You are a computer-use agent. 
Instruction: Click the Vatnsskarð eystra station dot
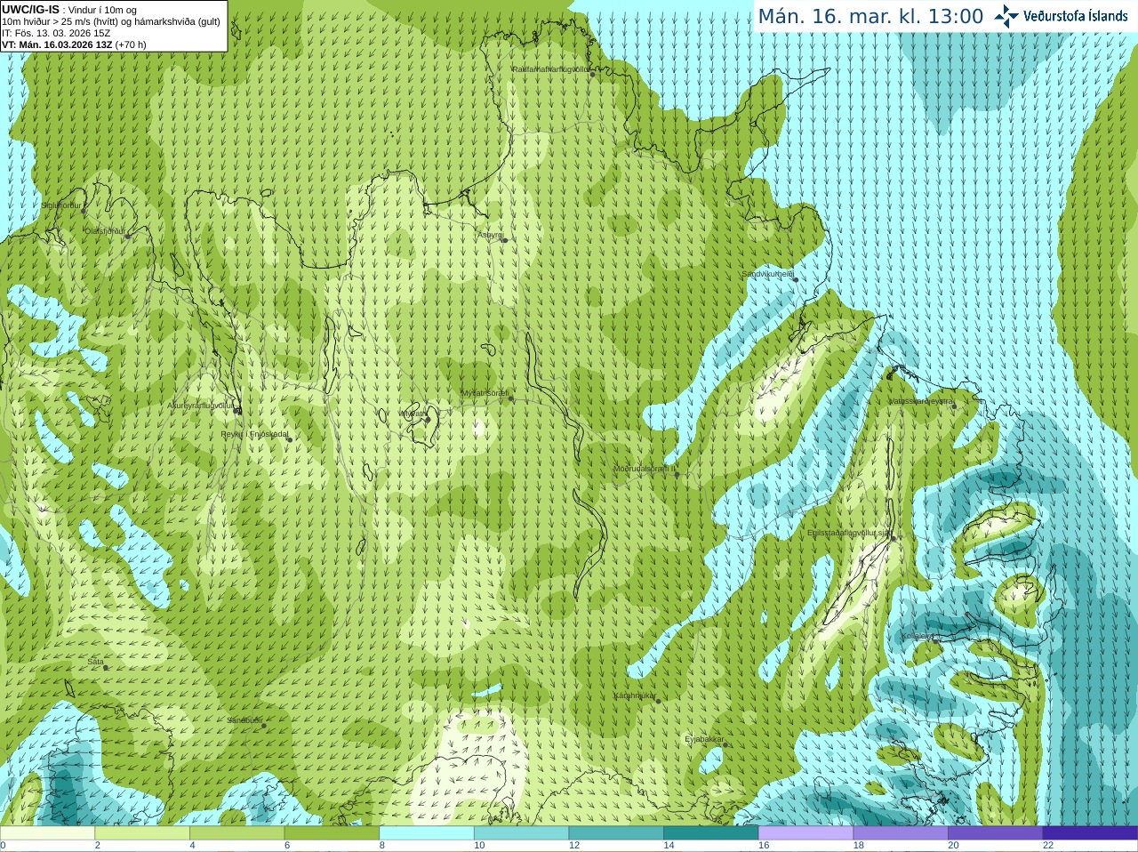click(953, 406)
